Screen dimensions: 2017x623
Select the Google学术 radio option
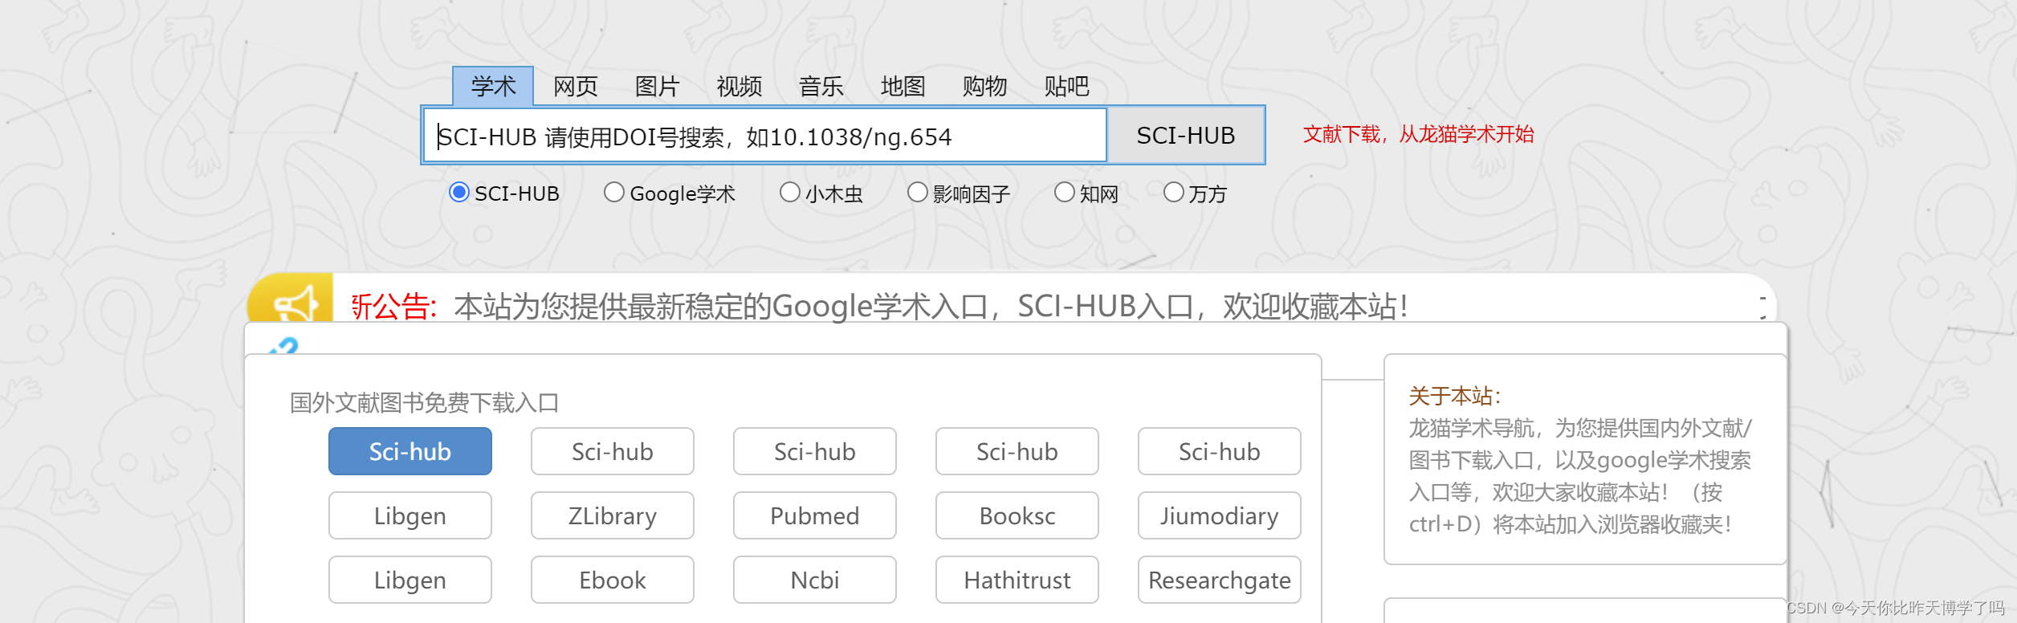pos(614,193)
